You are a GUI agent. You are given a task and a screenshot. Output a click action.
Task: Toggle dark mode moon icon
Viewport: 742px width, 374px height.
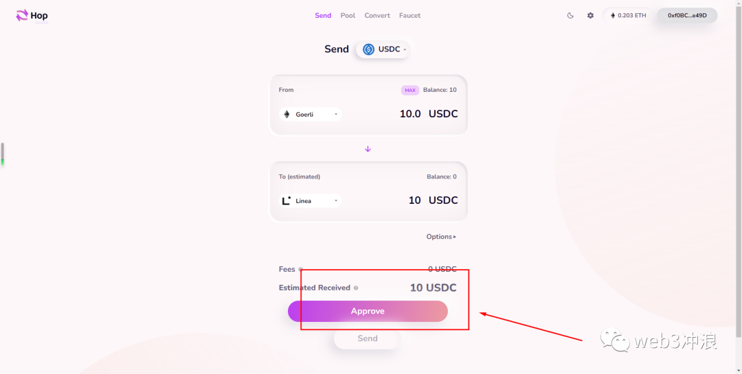pyautogui.click(x=571, y=16)
